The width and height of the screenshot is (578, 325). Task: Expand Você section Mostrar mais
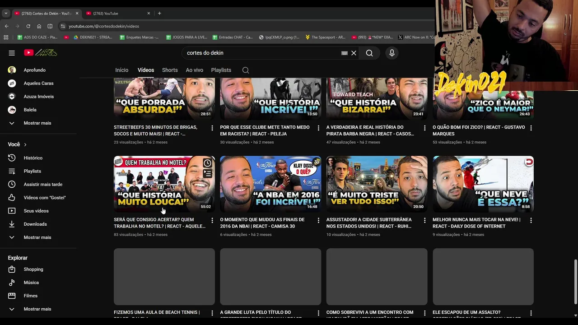(x=38, y=237)
